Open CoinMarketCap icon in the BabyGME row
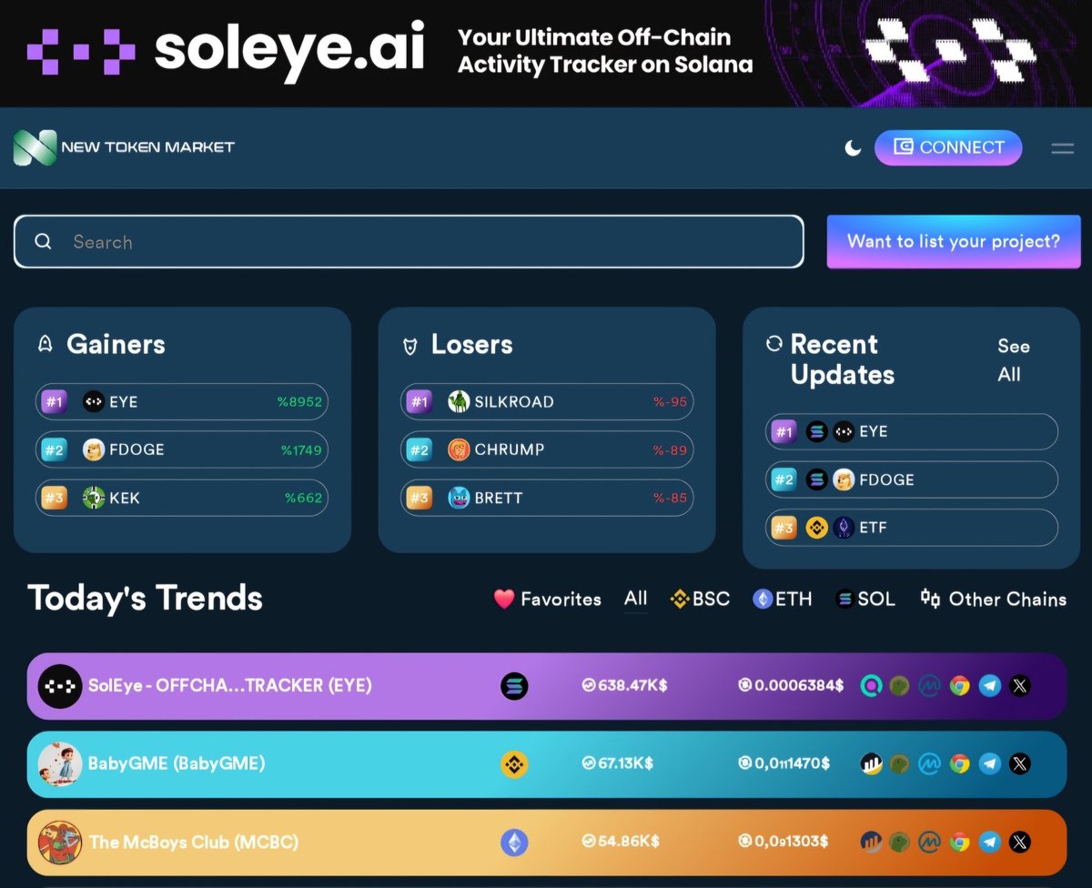Image resolution: width=1092 pixels, height=888 pixels. pos(929,764)
